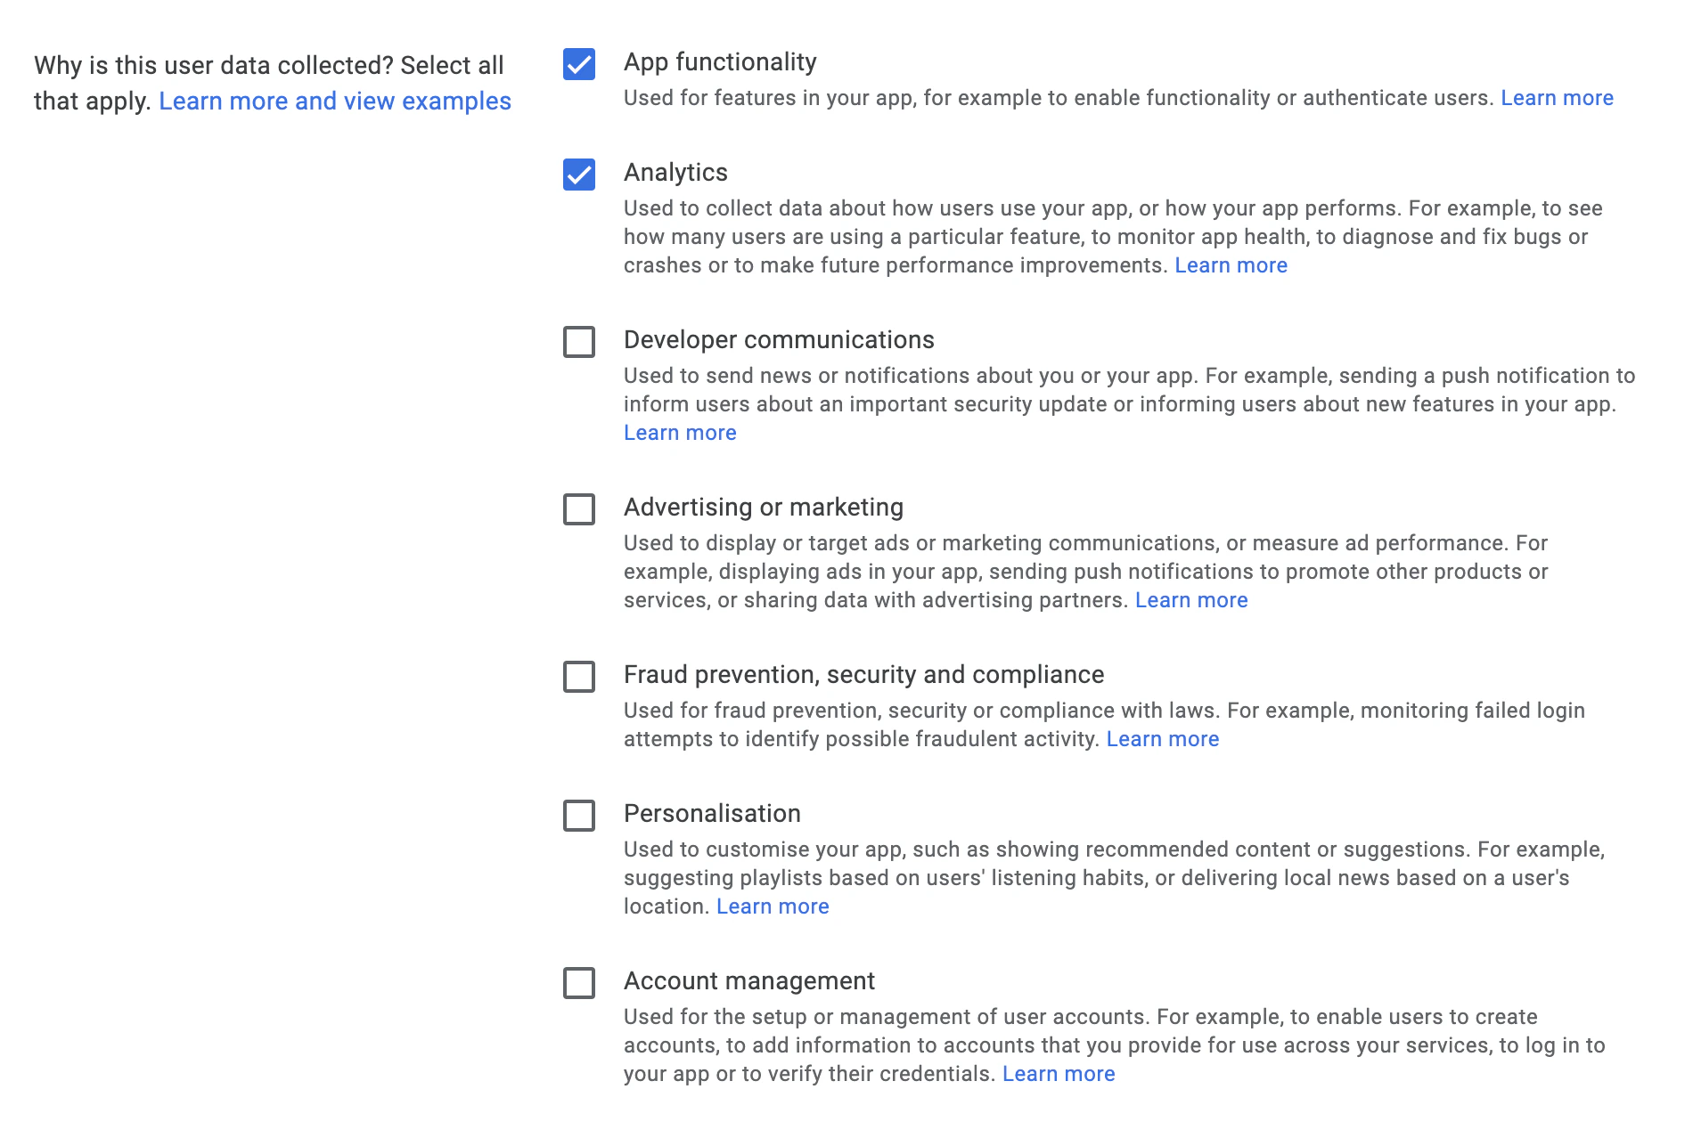Click the 'Developer communications' option heading

coord(779,340)
